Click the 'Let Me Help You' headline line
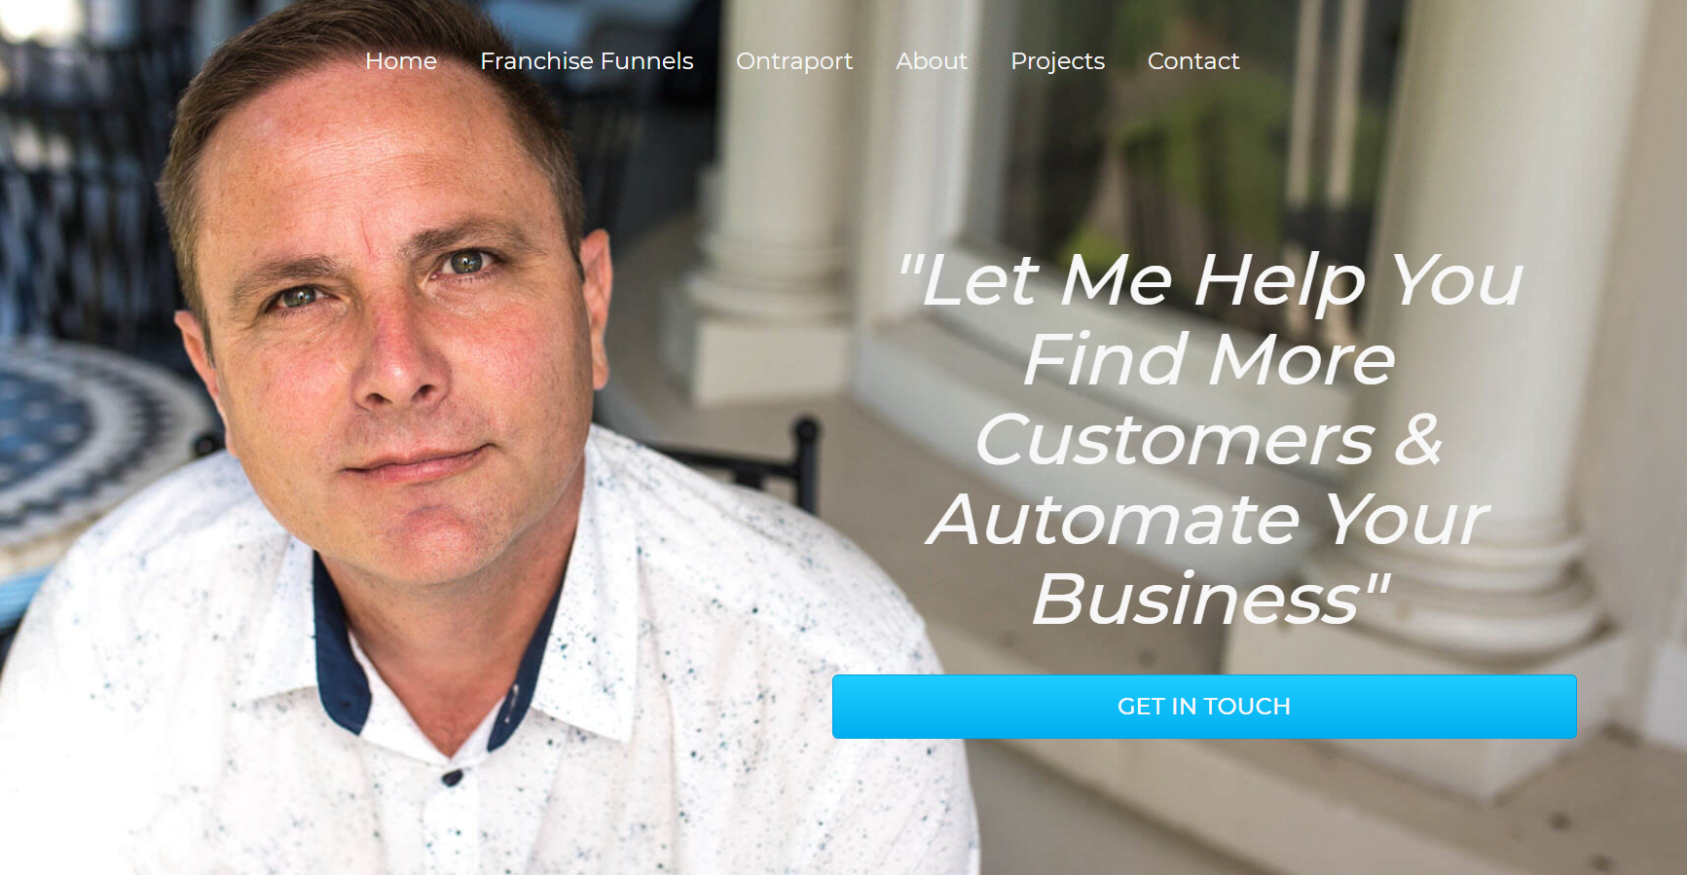Screen dimensions: 1687x875 point(1209,281)
